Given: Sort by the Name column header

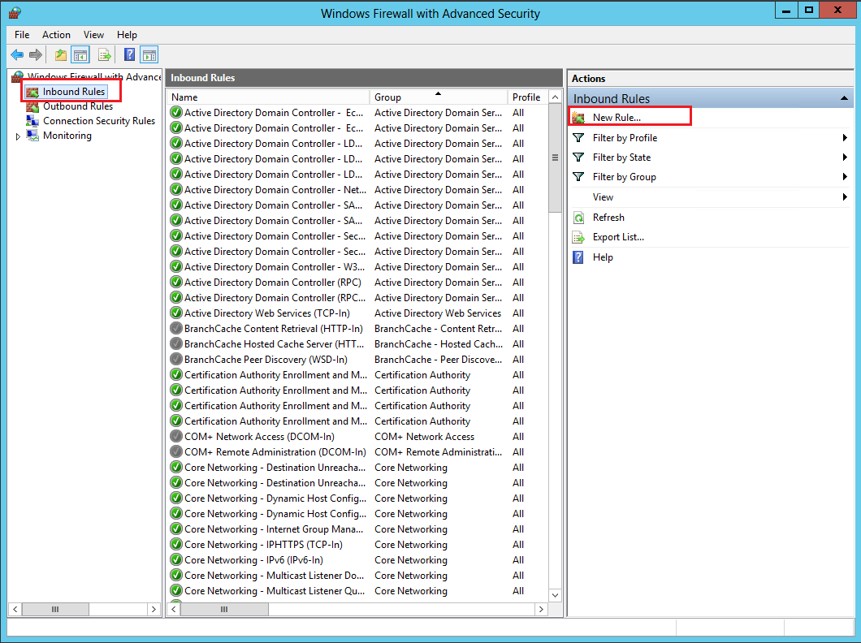Looking at the screenshot, I should pyautogui.click(x=268, y=97).
